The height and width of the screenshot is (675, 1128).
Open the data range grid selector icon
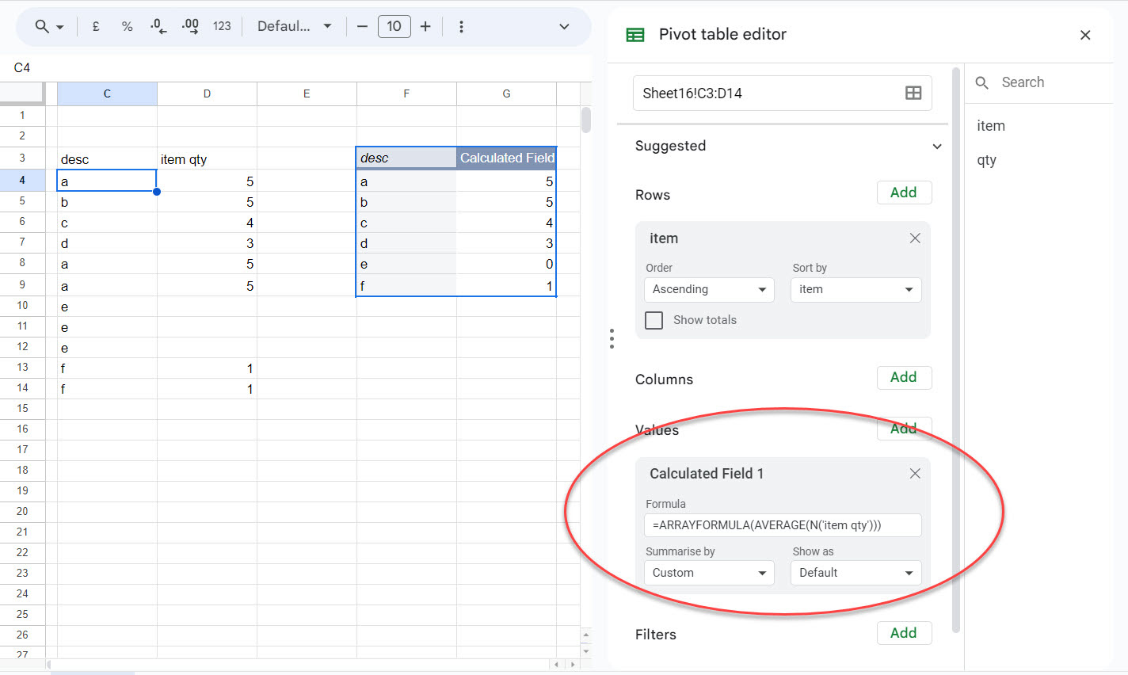tap(913, 93)
